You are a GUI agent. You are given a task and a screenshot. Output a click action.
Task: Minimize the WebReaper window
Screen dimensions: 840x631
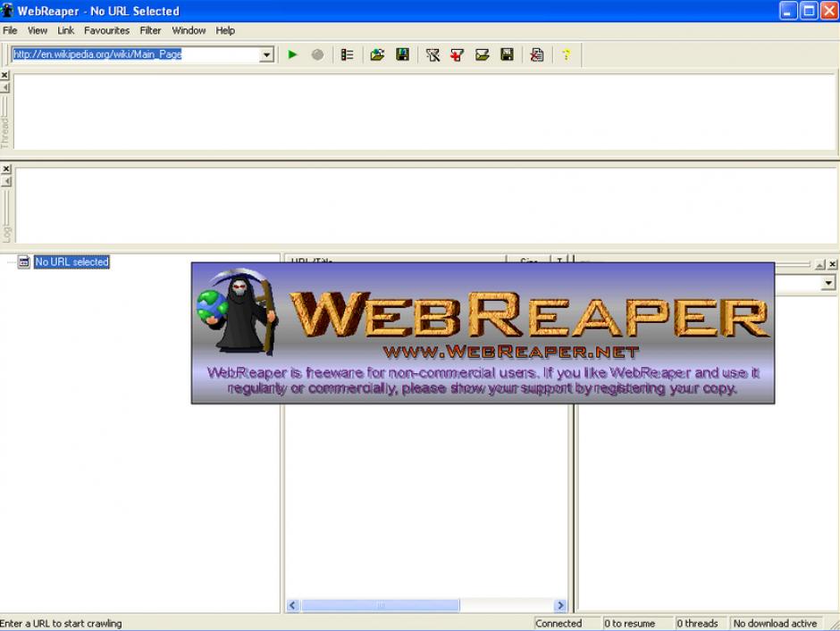pyautogui.click(x=788, y=11)
